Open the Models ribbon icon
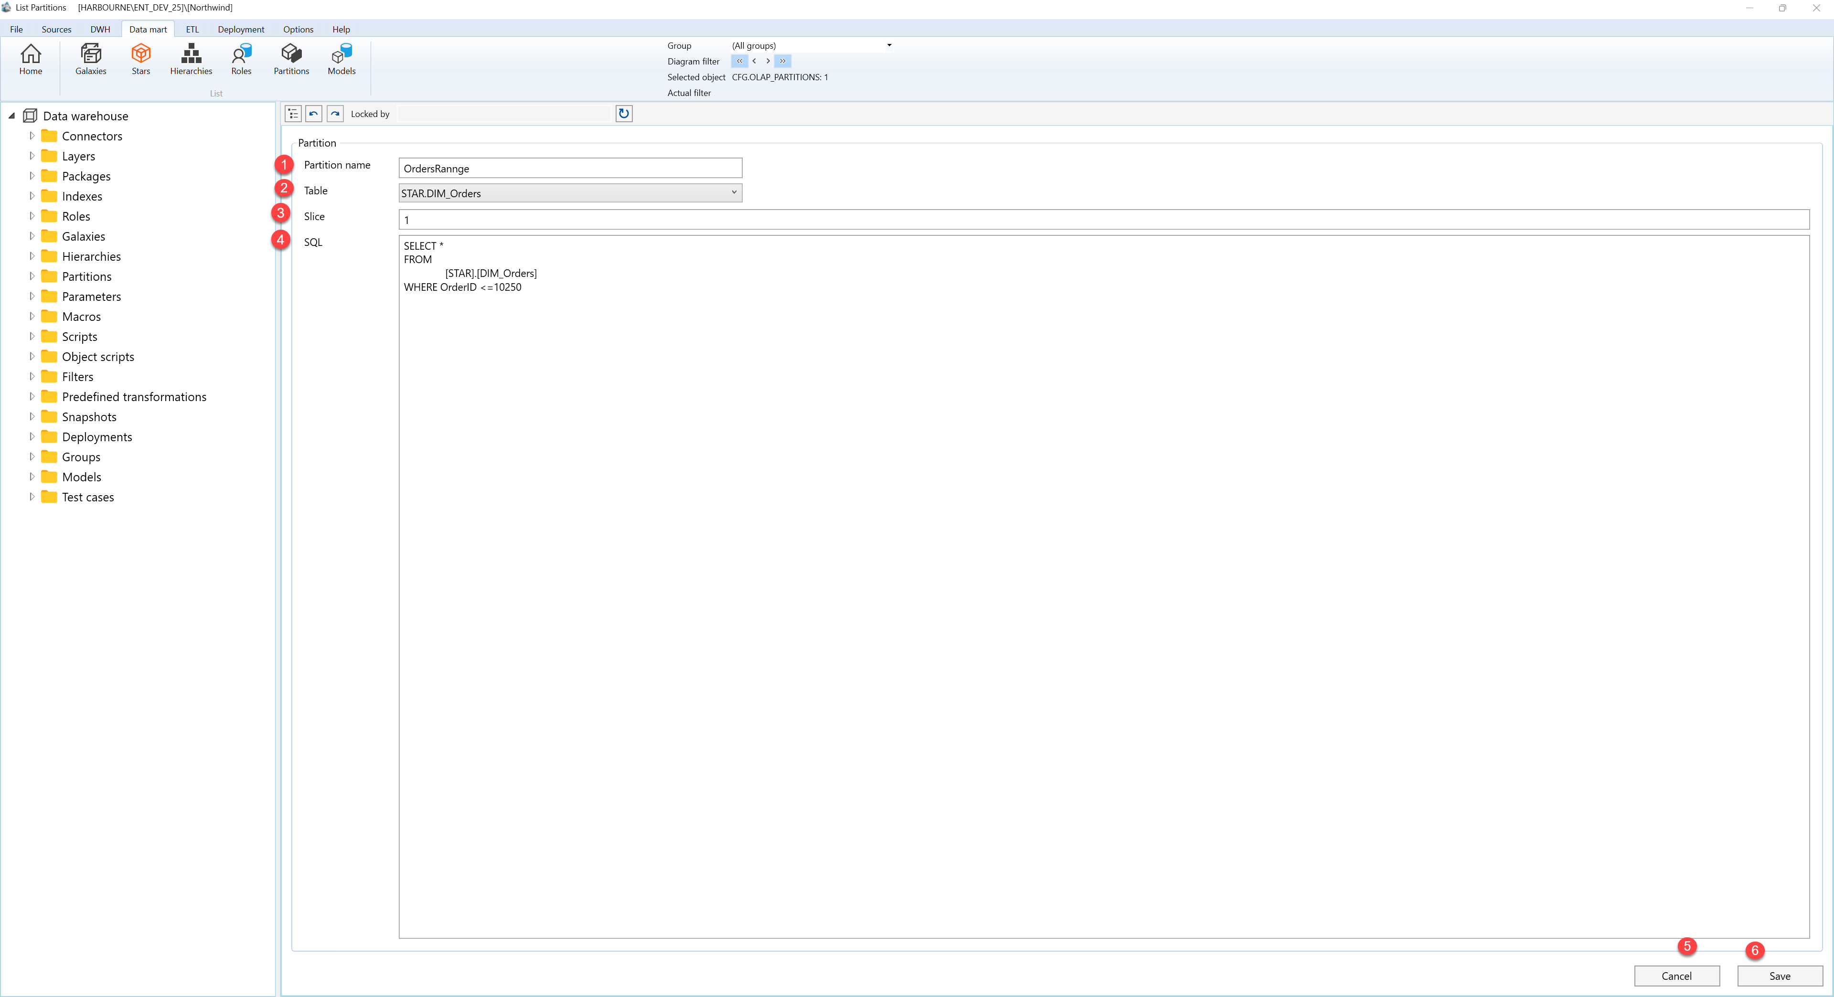The image size is (1834, 997). pyautogui.click(x=342, y=59)
